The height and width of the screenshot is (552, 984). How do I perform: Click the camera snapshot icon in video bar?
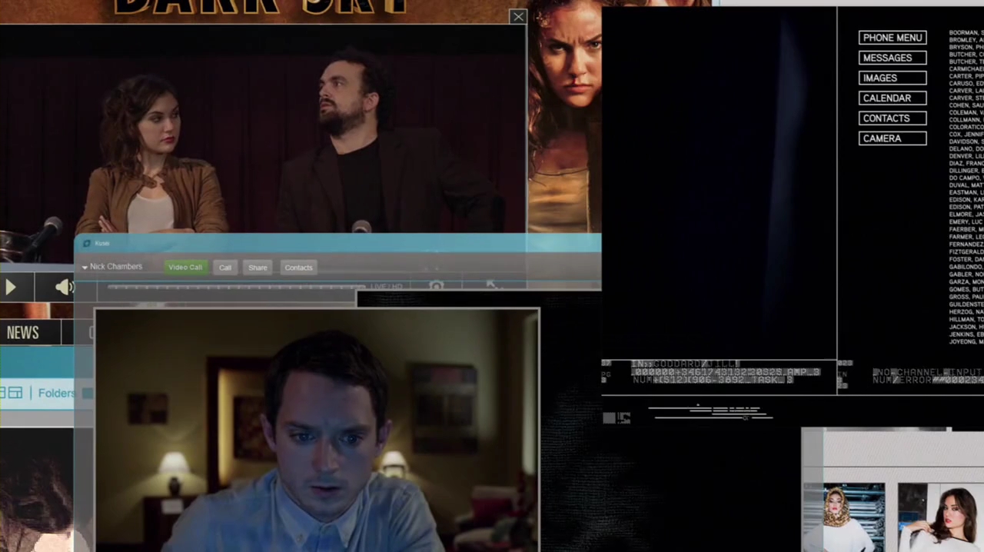click(x=436, y=286)
